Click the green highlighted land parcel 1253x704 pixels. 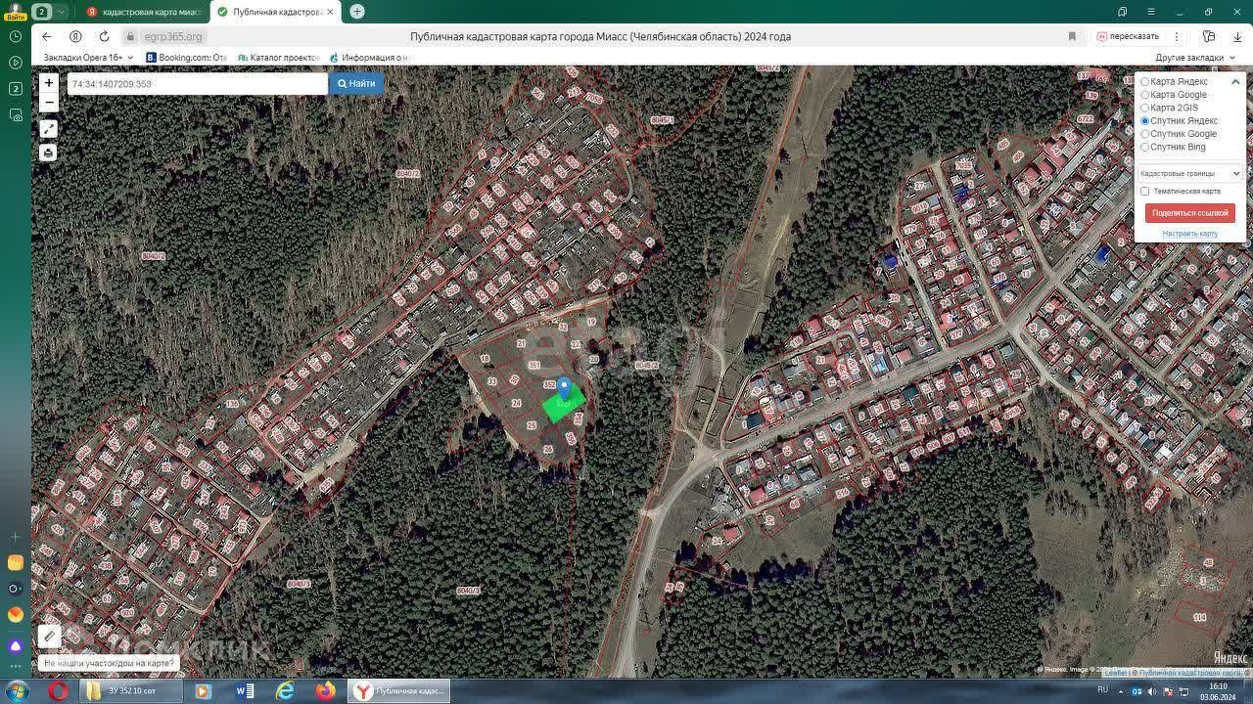[x=565, y=403]
